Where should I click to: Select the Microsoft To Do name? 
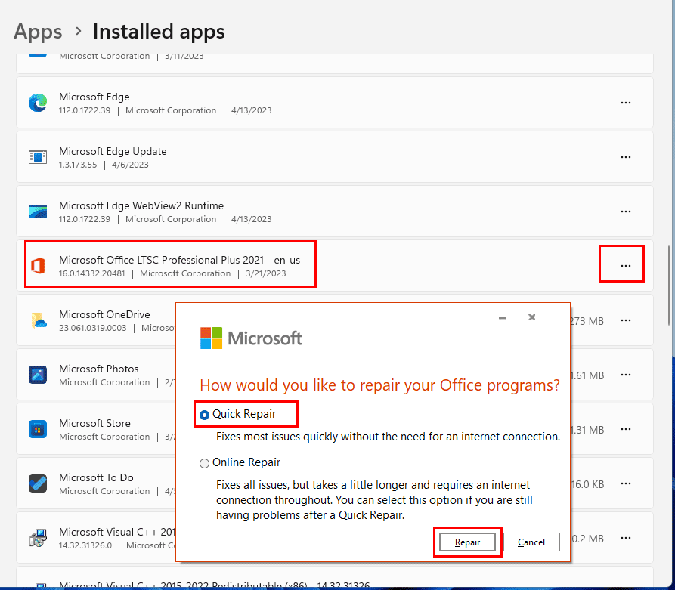click(x=96, y=477)
